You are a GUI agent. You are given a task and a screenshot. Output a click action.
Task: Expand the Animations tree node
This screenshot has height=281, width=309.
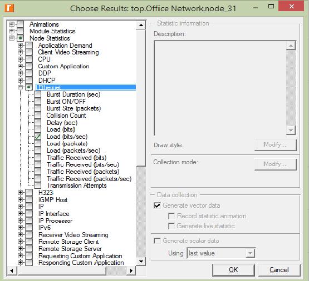pyautogui.click(x=12, y=24)
